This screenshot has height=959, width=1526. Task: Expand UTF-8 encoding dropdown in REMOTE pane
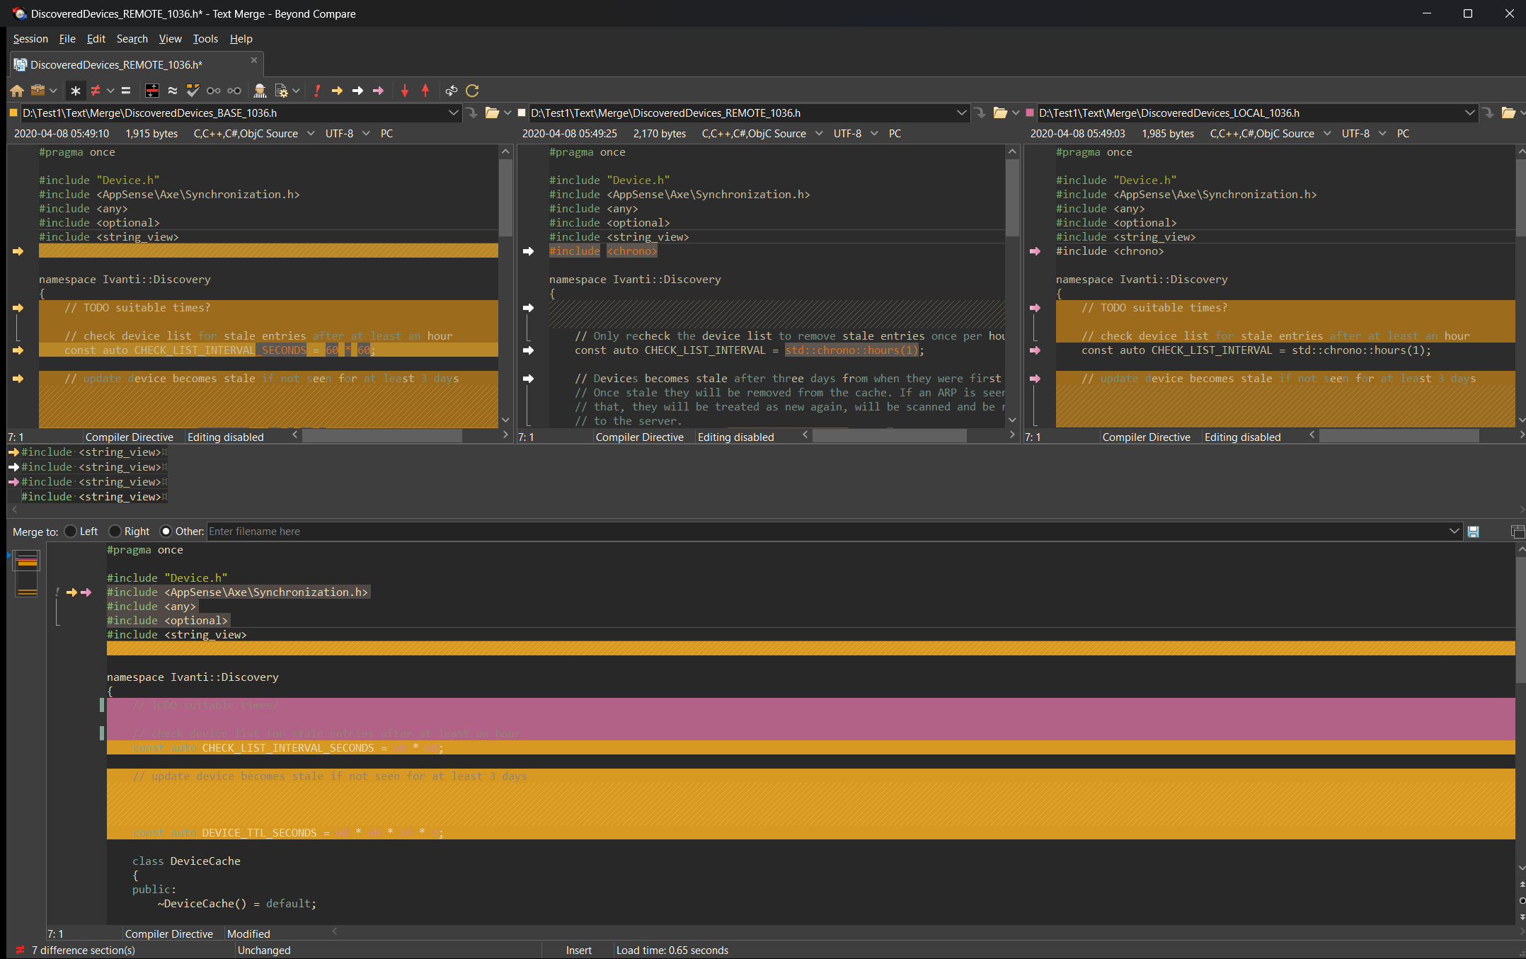(874, 134)
